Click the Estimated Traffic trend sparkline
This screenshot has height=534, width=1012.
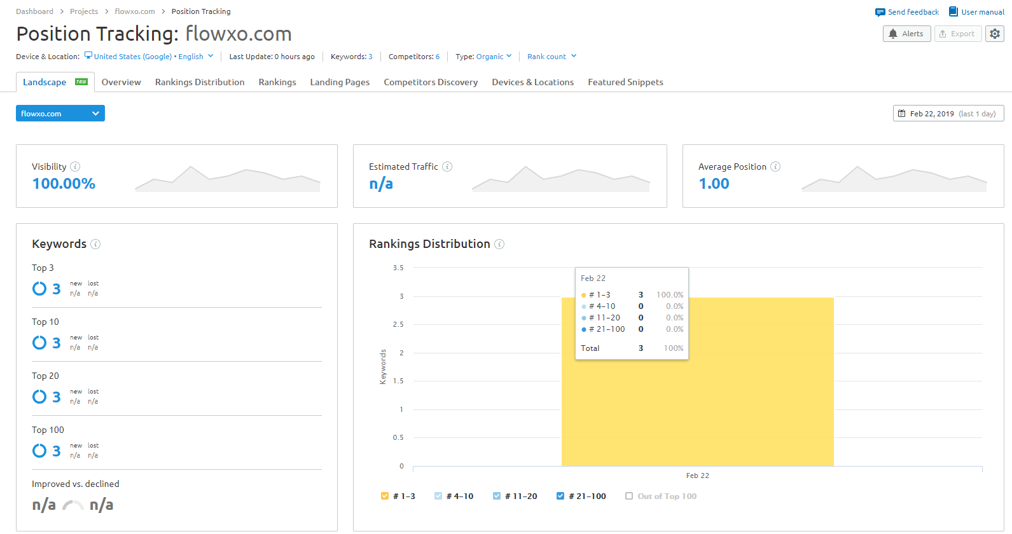561,179
